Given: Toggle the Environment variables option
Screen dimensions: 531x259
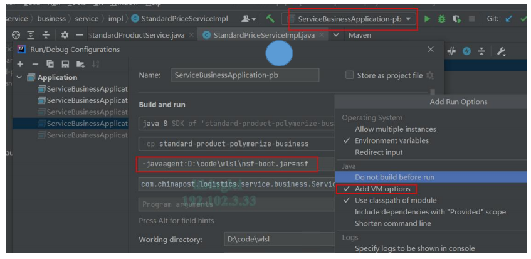Looking at the screenshot, I should [x=391, y=140].
